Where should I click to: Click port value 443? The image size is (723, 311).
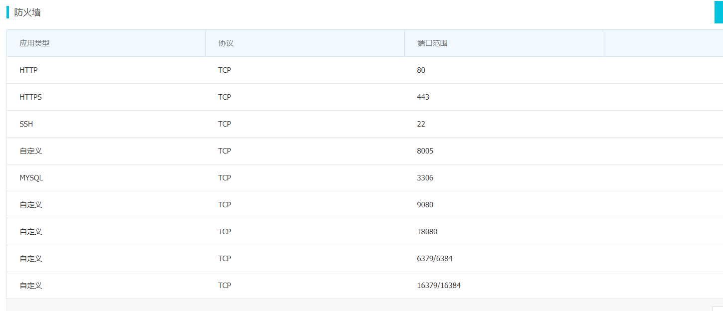pyautogui.click(x=423, y=97)
